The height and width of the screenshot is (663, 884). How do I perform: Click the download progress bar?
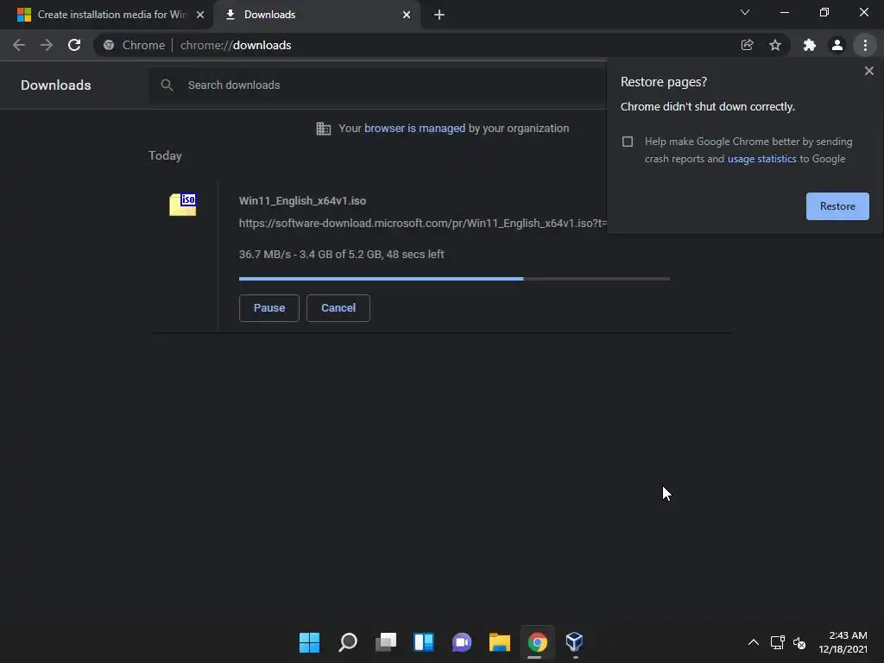point(454,279)
